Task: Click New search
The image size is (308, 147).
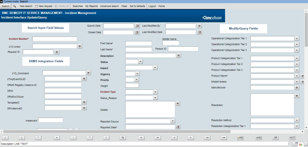Action: pos(26,6)
